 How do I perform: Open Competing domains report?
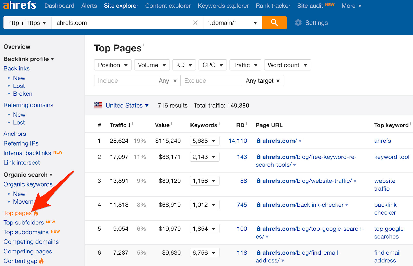pos(31,242)
